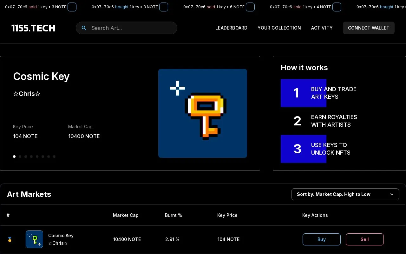Open the Cosmic Key row thumbnail

tap(34, 239)
